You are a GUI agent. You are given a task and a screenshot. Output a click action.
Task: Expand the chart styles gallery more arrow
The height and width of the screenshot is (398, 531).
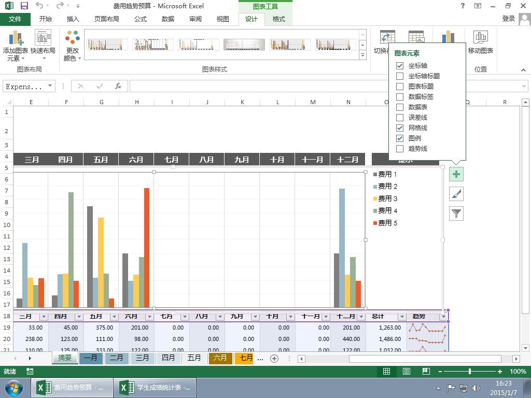coord(362,55)
